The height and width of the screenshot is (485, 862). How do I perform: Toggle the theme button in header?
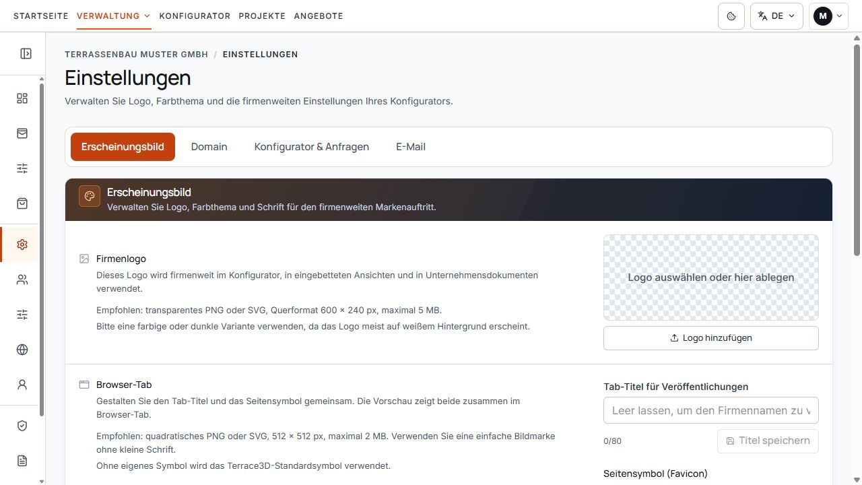tap(731, 16)
